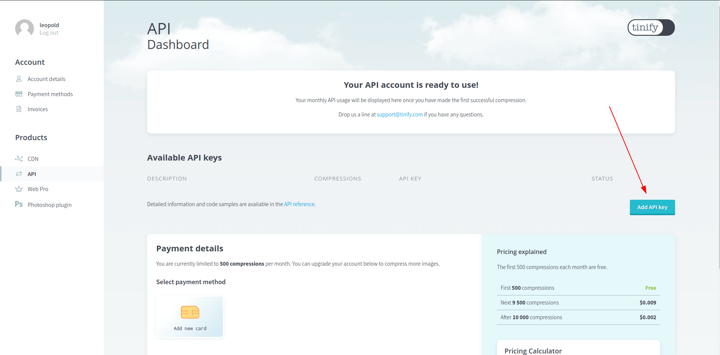The height and width of the screenshot is (355, 720).
Task: Select the Add new card tile
Action: [x=190, y=317]
